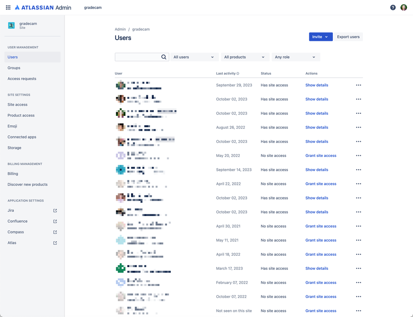Click the Export users button
This screenshot has width=413, height=317.
tap(348, 37)
